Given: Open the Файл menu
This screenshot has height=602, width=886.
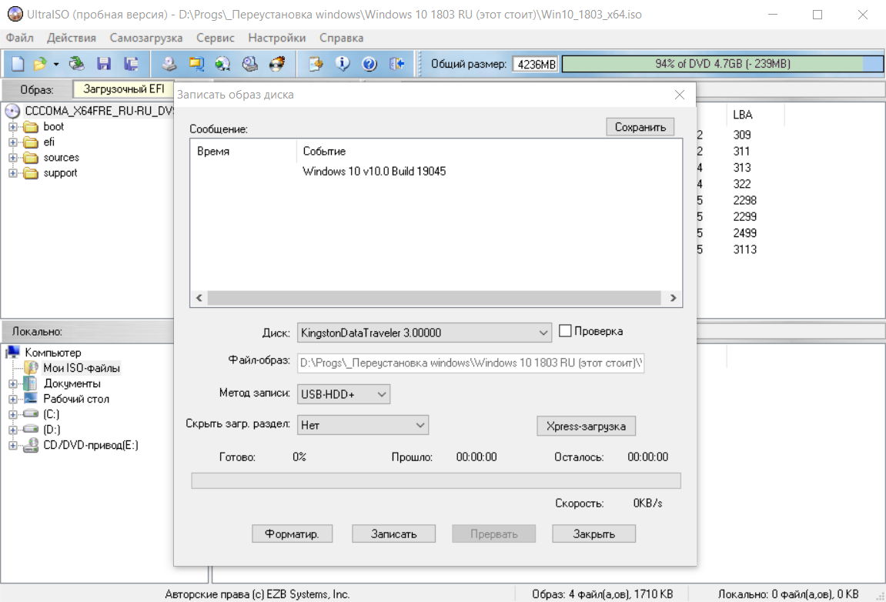Looking at the screenshot, I should 20,38.
